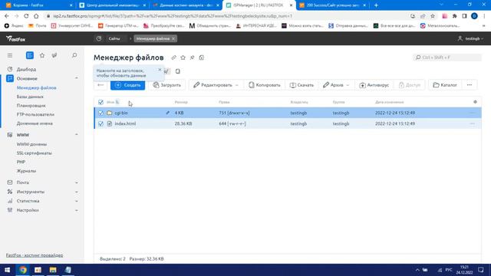The image size is (491, 276).
Task: Open SSL-сертификаты in sidebar
Action: pyautogui.click(x=34, y=153)
